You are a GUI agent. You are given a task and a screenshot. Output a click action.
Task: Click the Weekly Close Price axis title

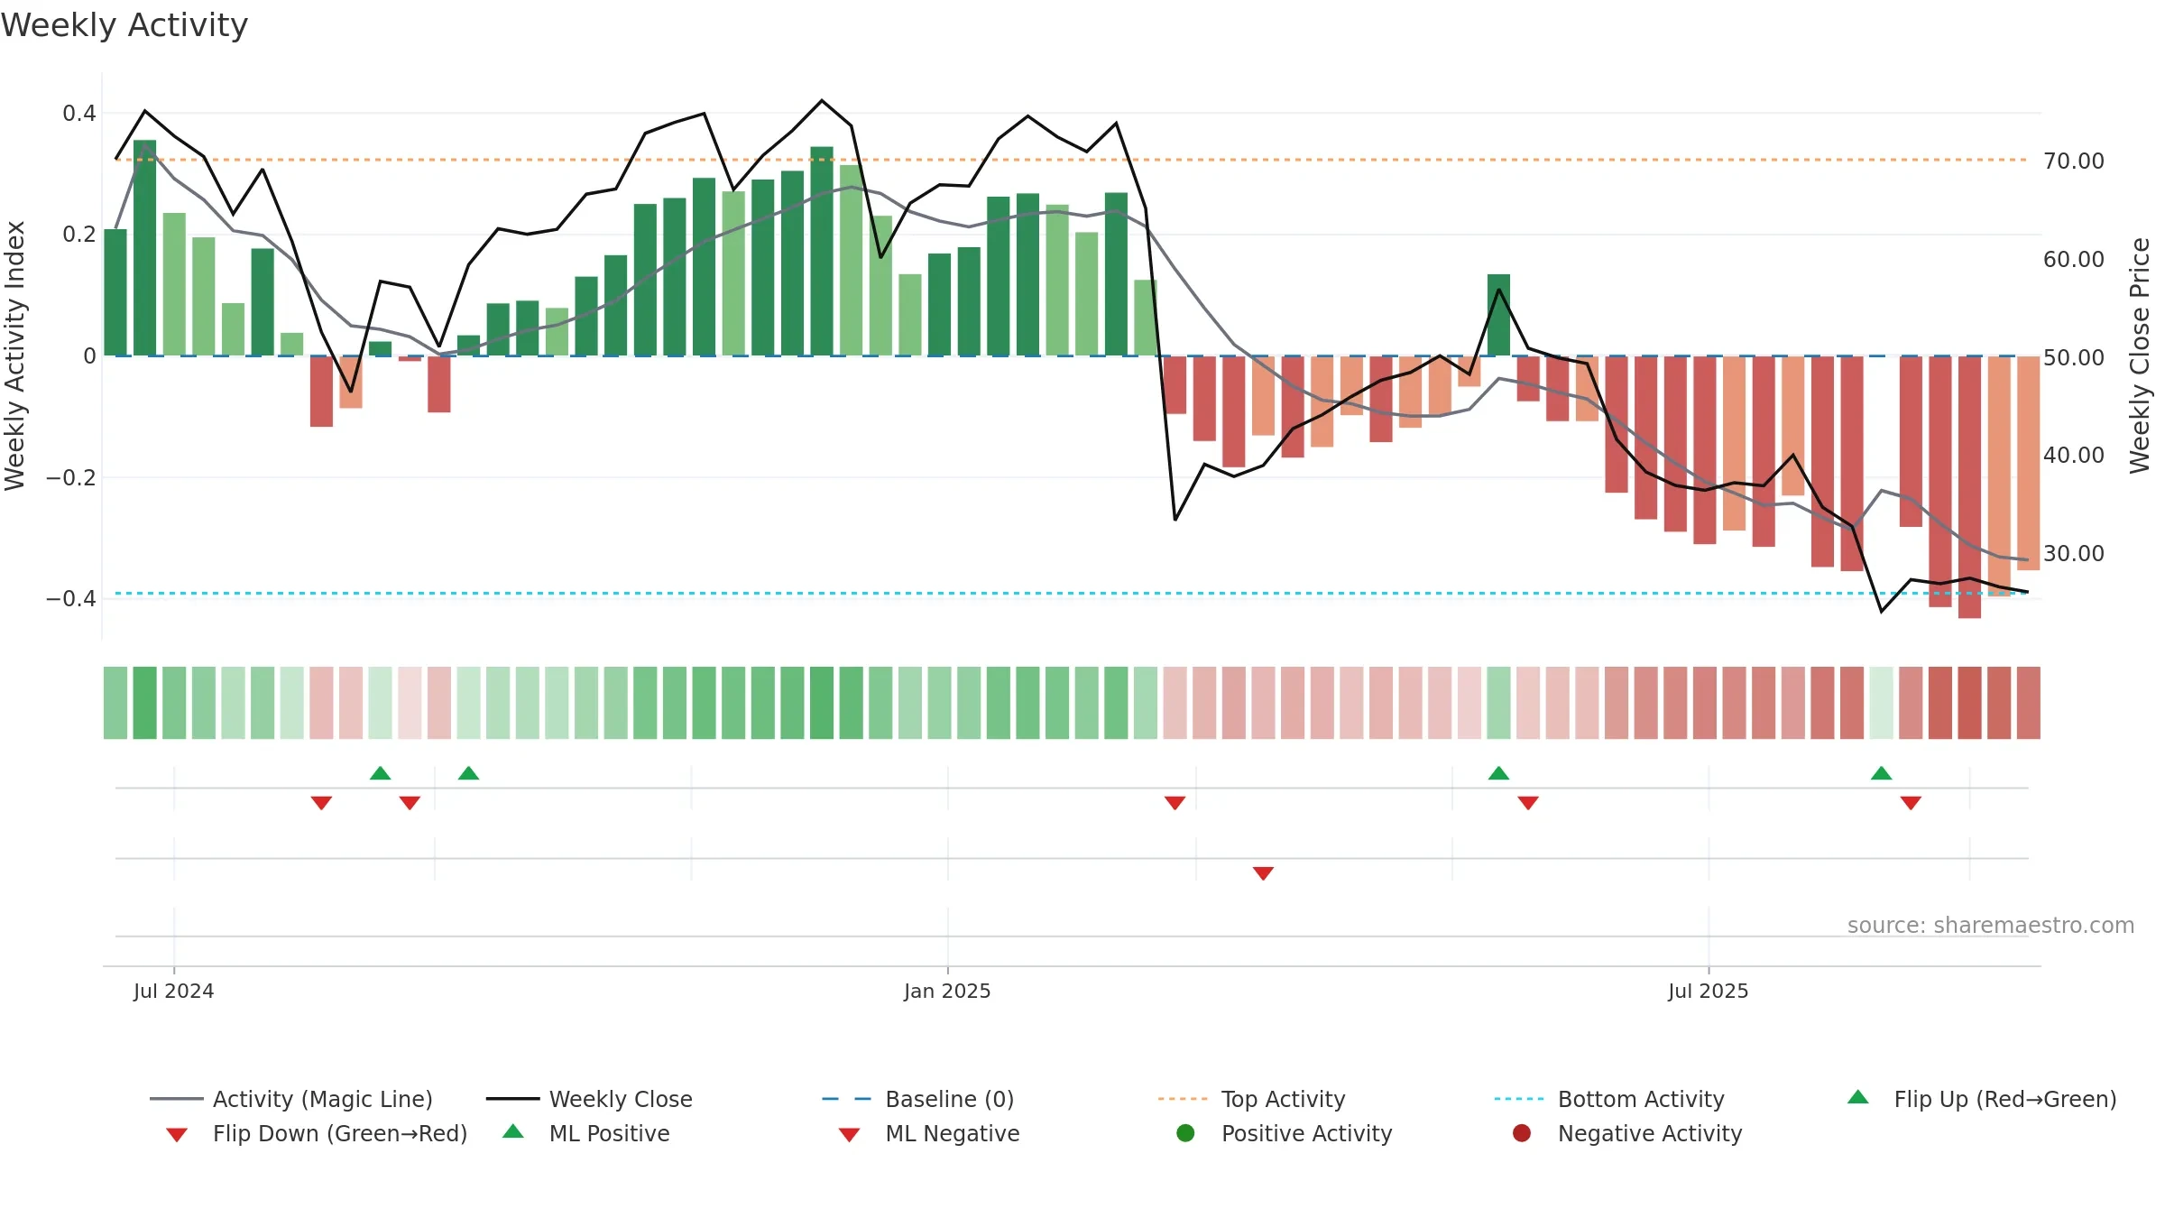[x=2140, y=355]
